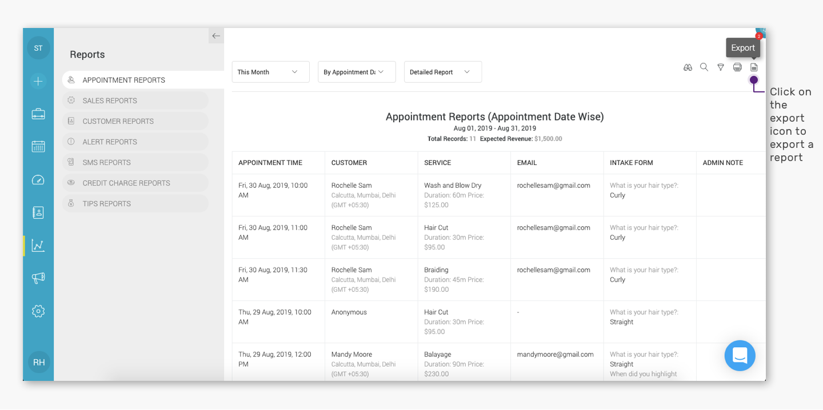Select Appointment Reports in Reports menu

(x=143, y=80)
